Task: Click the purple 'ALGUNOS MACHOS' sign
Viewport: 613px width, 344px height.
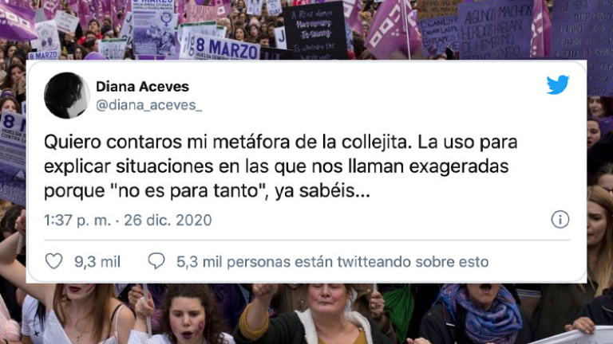Action: (495, 31)
